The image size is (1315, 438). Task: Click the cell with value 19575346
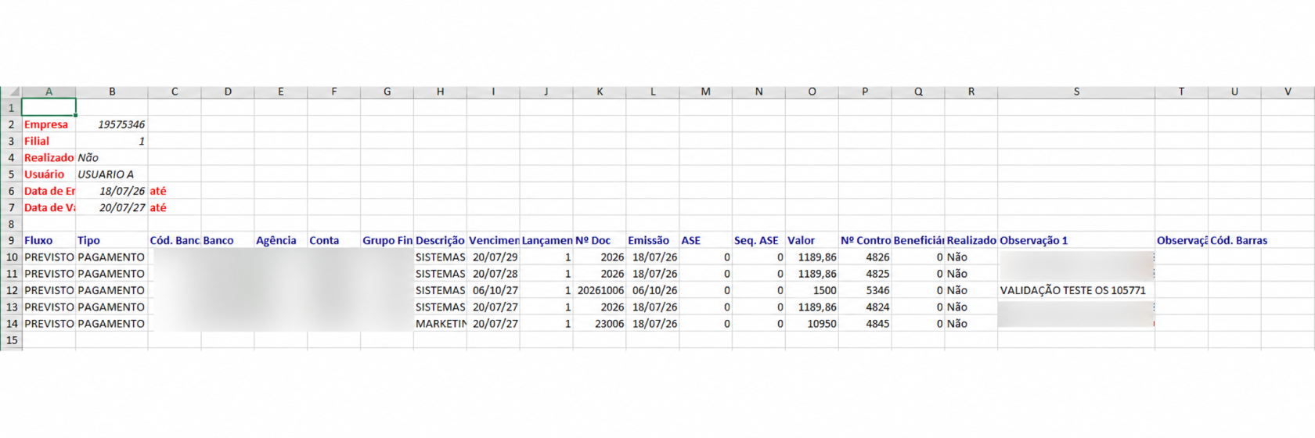(112, 124)
